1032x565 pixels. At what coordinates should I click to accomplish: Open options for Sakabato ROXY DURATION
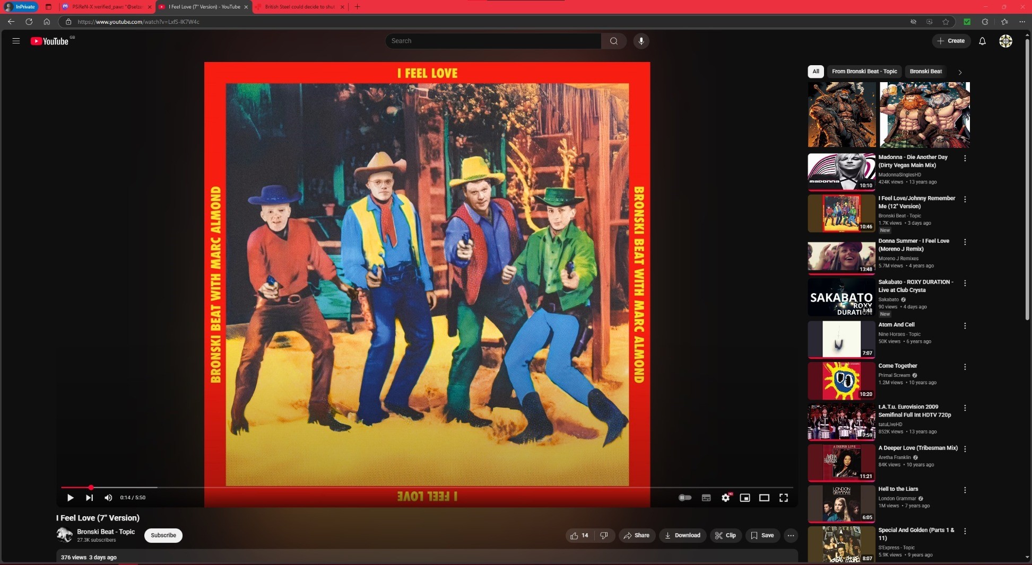[x=965, y=283]
